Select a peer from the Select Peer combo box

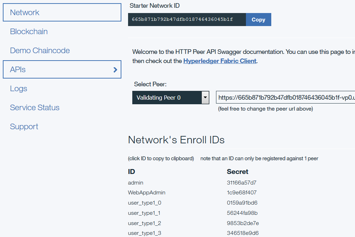coord(165,97)
